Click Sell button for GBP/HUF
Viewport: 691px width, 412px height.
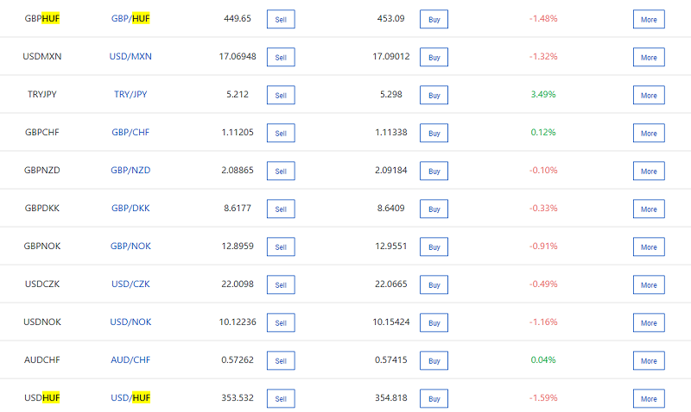pos(281,19)
